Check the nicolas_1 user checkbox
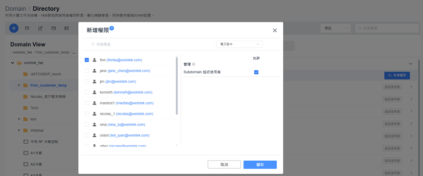The width and height of the screenshot is (423, 176). pyautogui.click(x=87, y=114)
